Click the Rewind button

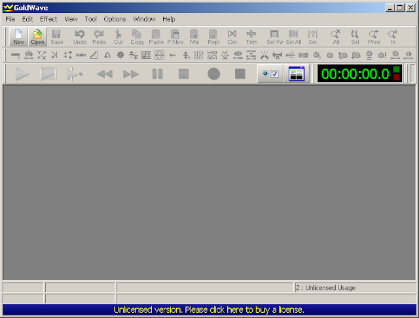tap(105, 74)
